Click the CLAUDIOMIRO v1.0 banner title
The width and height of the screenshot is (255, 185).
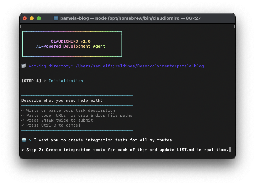coord(70,41)
